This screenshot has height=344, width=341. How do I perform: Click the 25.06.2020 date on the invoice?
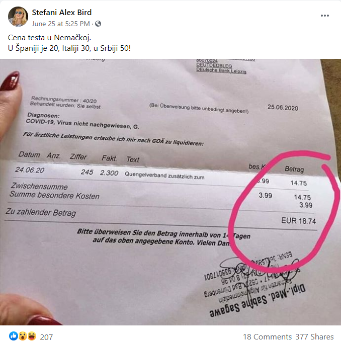tap(283, 108)
